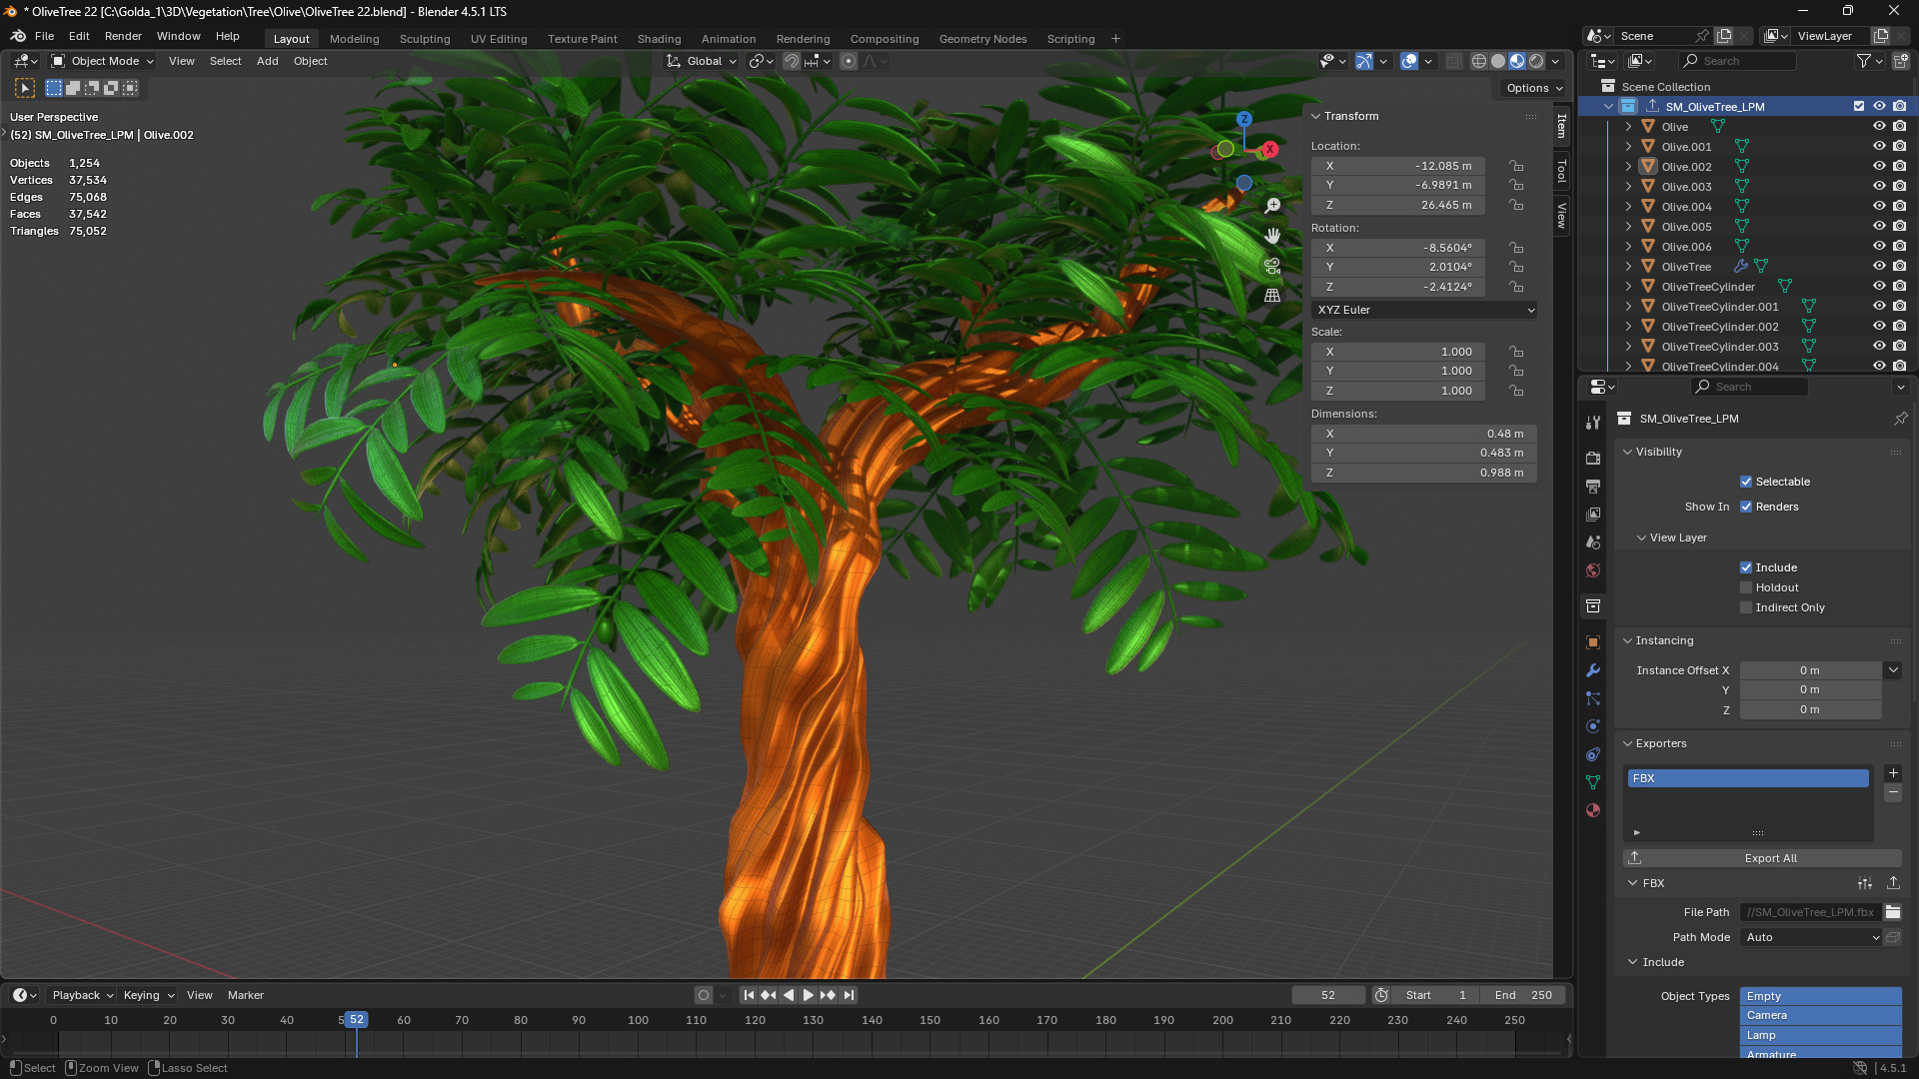Screen dimensions: 1919x1079
Task: Switch to Rendered viewport shading
Action: point(1536,61)
